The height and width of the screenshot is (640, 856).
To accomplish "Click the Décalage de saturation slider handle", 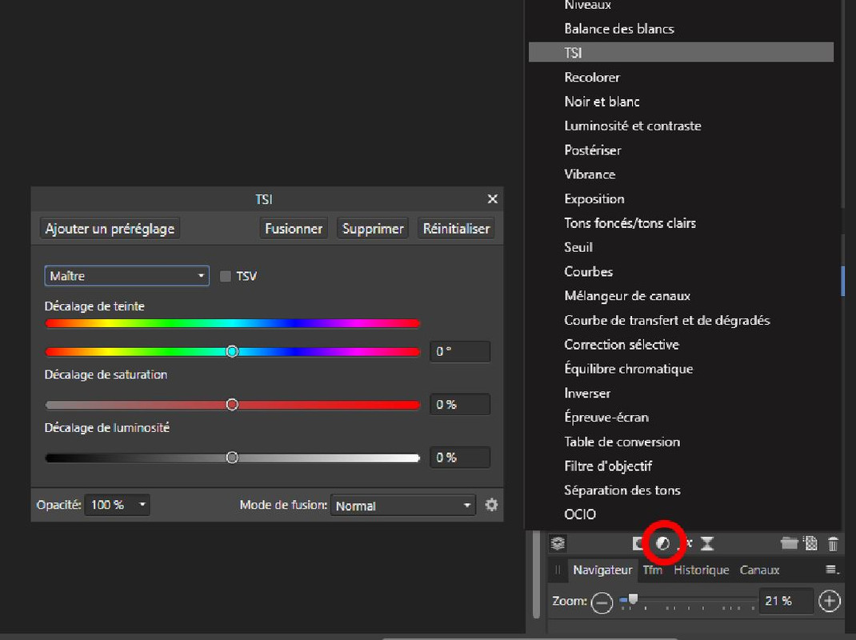I will (x=232, y=404).
